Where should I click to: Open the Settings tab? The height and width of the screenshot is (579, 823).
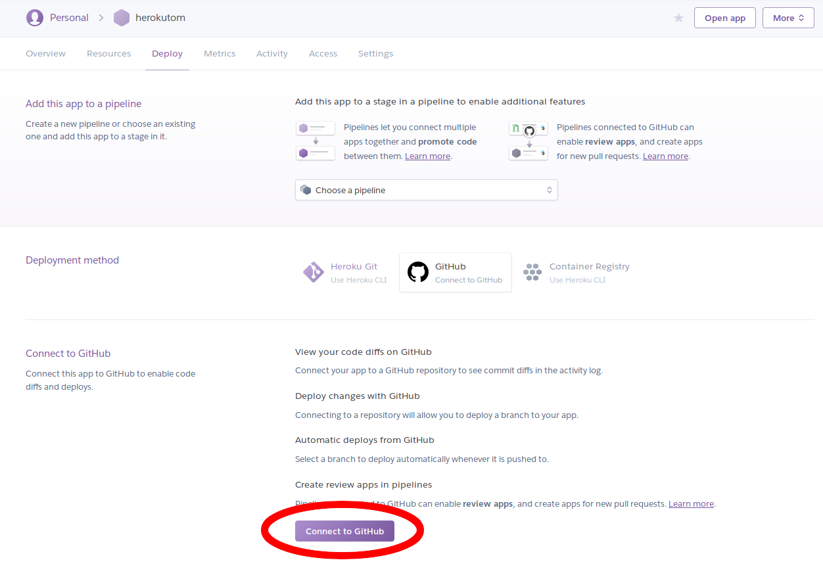(x=375, y=54)
